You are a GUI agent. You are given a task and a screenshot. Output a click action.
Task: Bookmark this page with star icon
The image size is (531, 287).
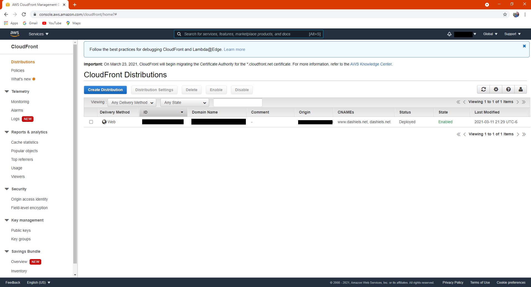(x=505, y=14)
